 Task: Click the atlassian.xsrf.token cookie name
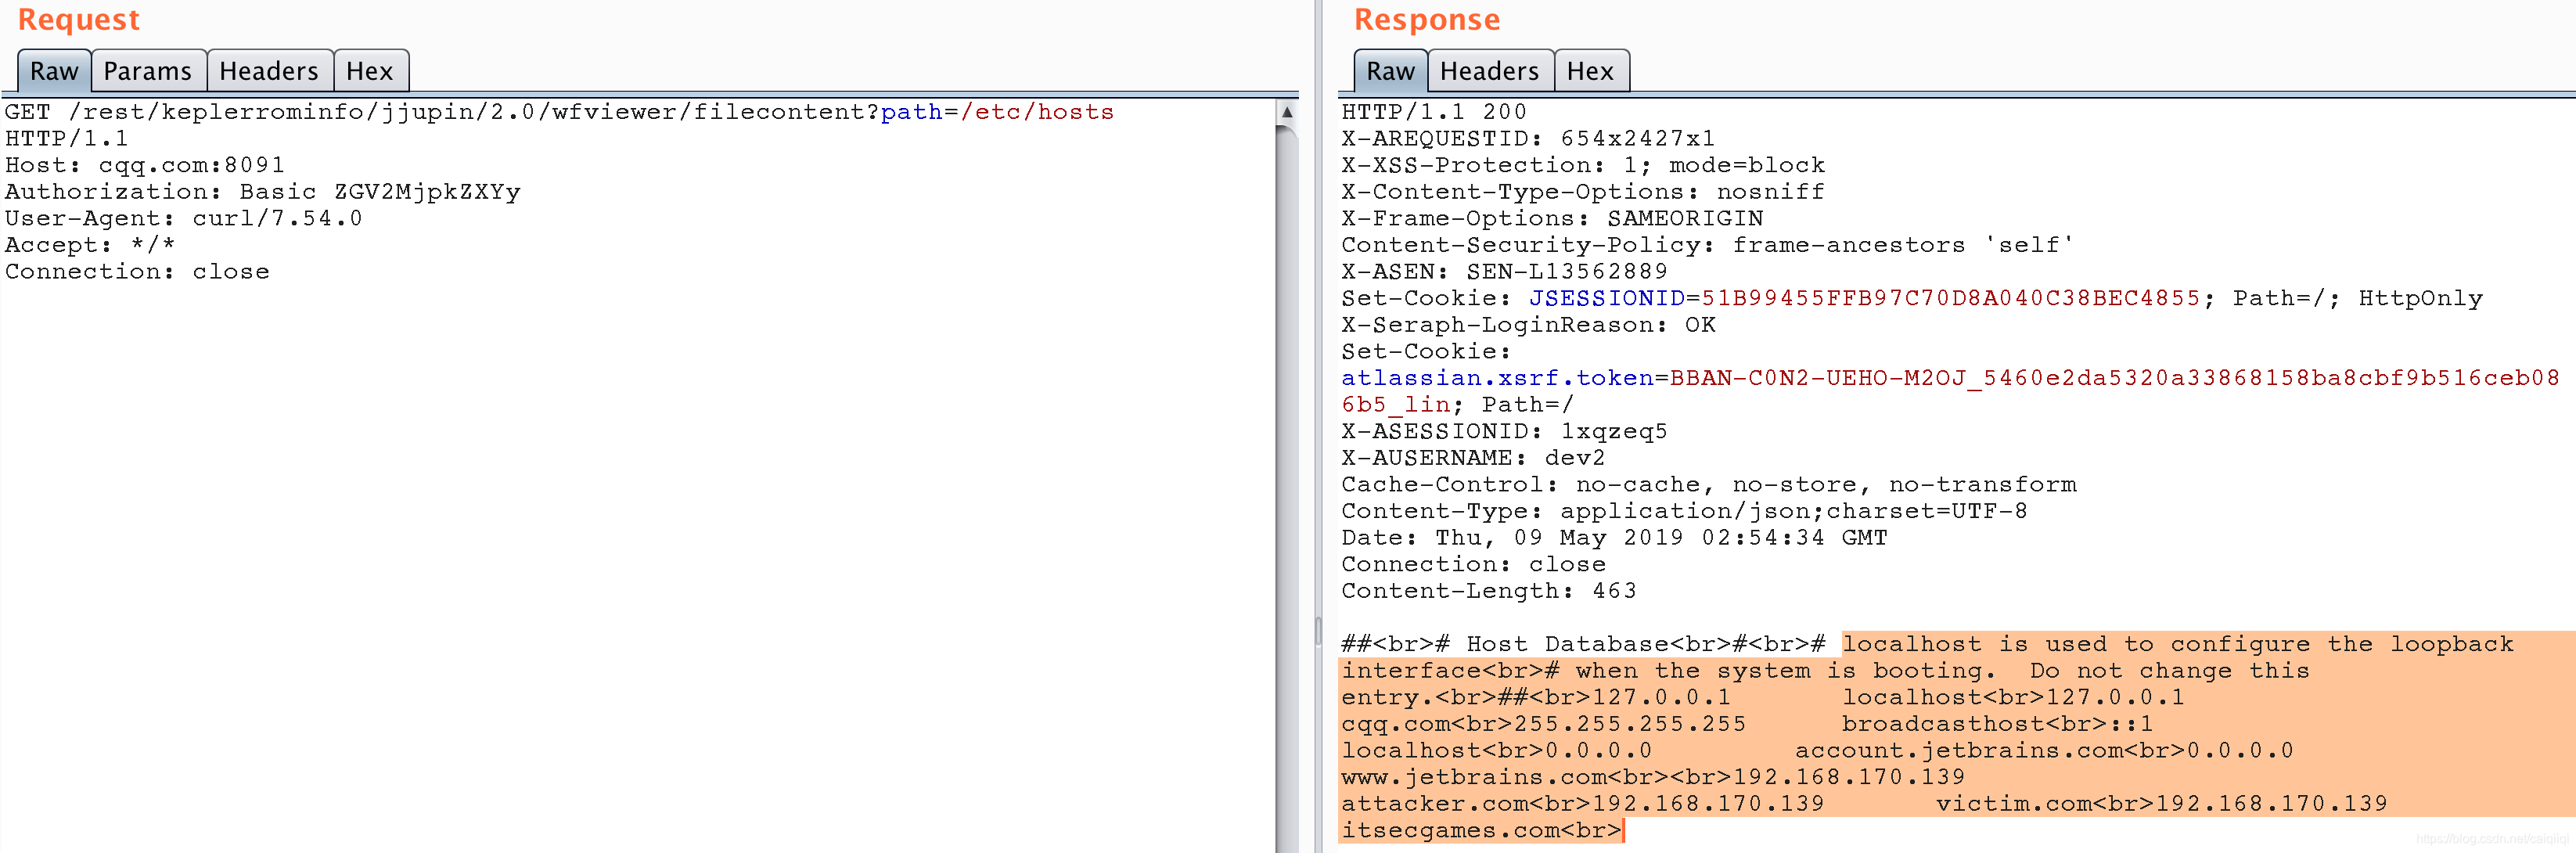[1496, 378]
